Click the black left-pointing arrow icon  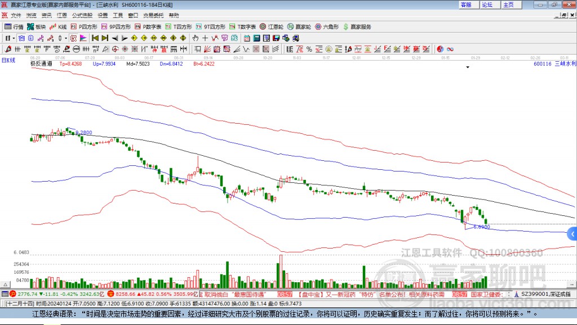pyautogui.click(x=115, y=38)
